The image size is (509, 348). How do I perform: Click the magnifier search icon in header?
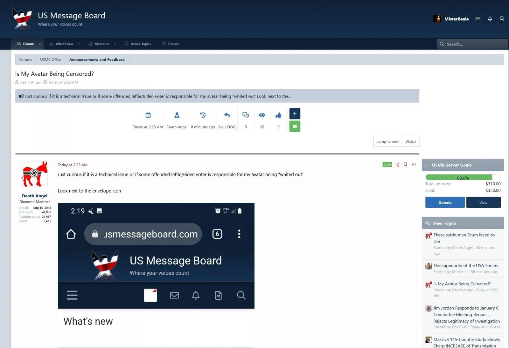(x=502, y=19)
